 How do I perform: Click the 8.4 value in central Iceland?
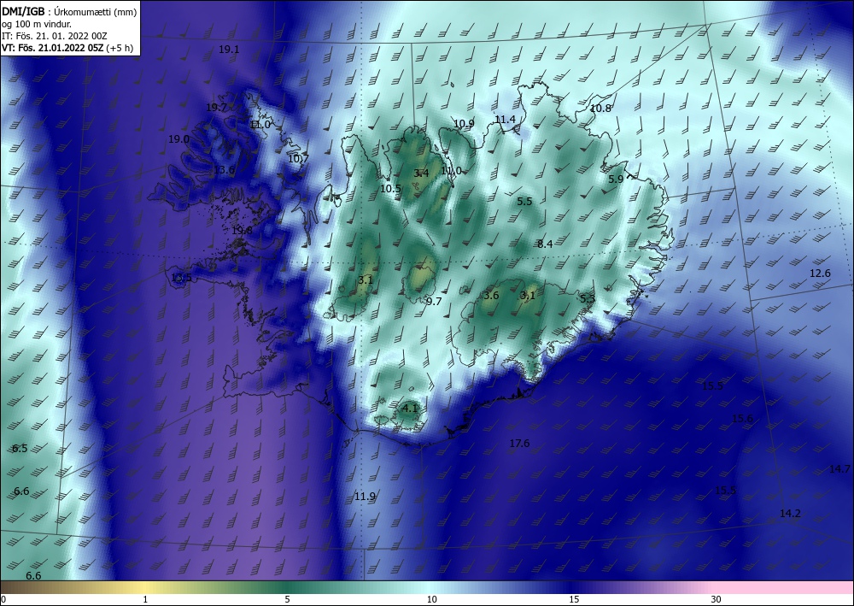coord(545,244)
